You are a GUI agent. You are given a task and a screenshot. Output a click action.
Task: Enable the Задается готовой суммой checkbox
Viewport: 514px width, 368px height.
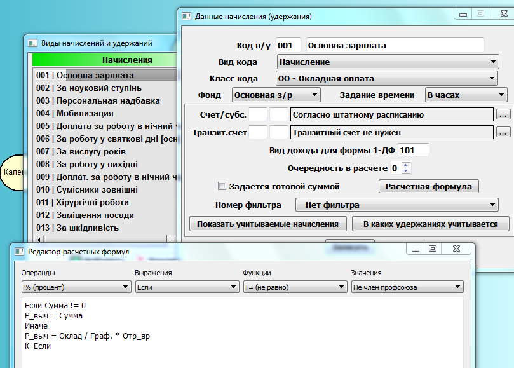point(222,187)
